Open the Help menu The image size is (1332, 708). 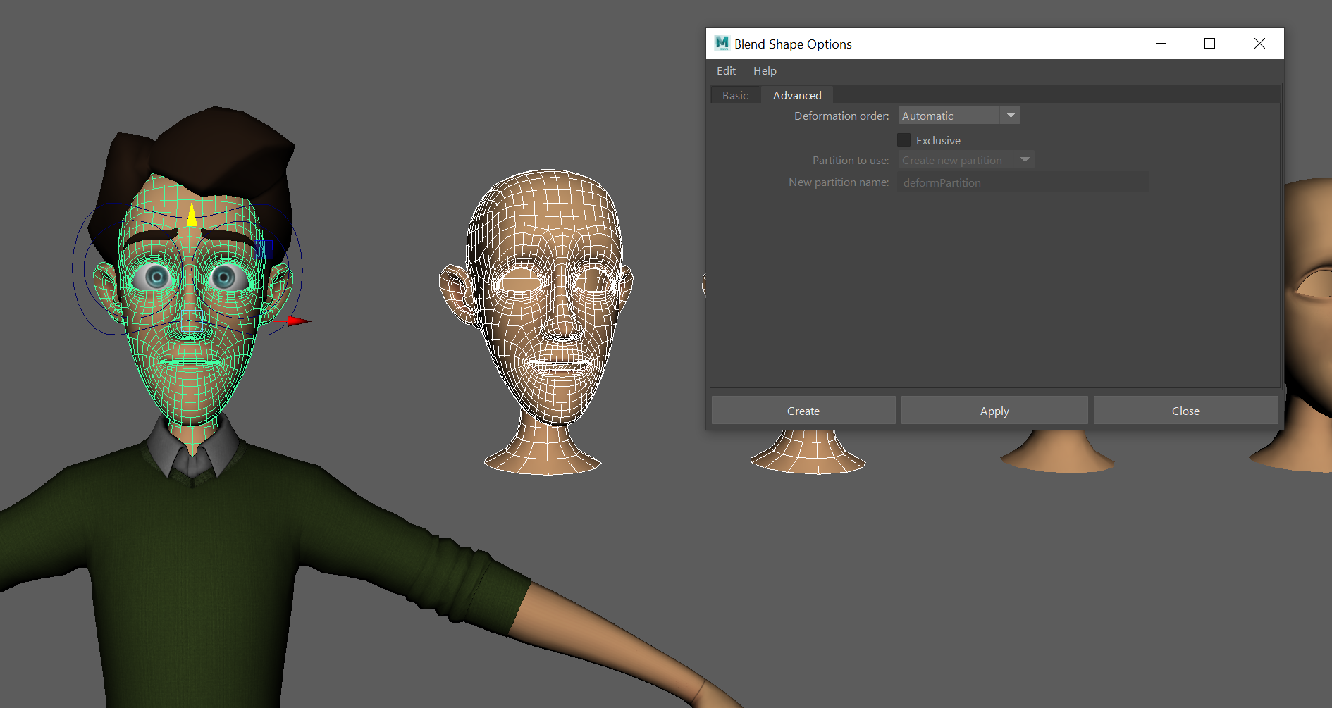point(765,71)
